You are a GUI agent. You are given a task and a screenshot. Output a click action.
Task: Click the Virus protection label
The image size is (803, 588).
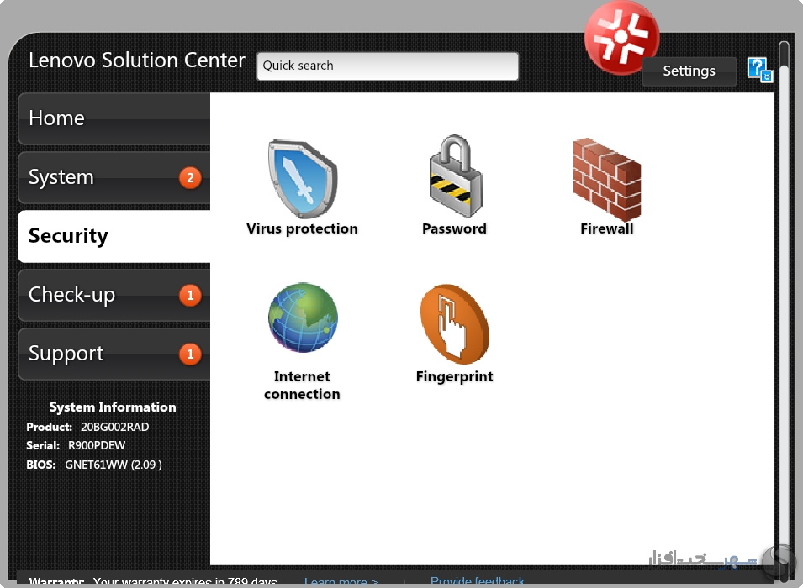click(x=302, y=228)
